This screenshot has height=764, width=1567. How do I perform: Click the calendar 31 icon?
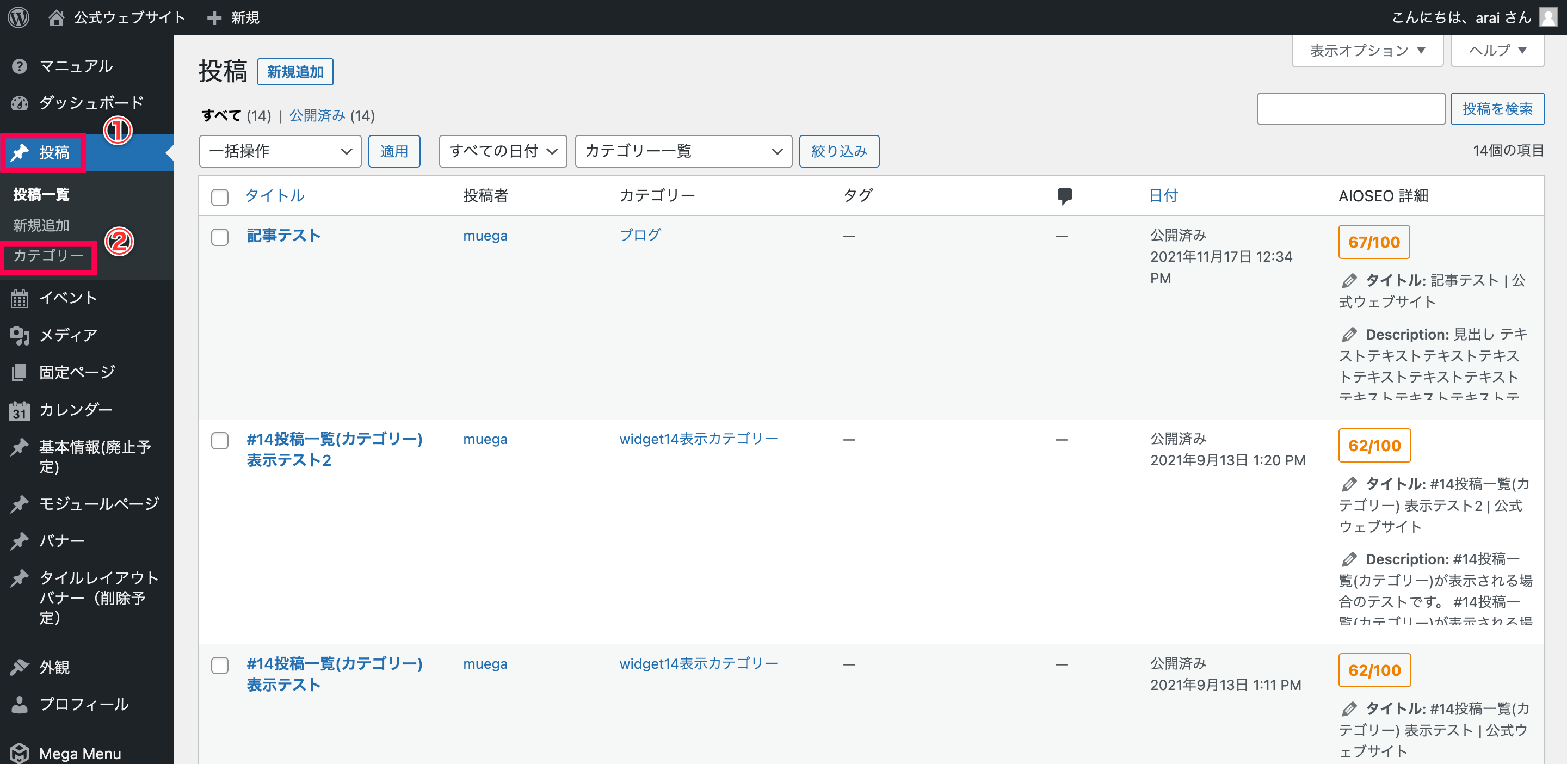20,411
